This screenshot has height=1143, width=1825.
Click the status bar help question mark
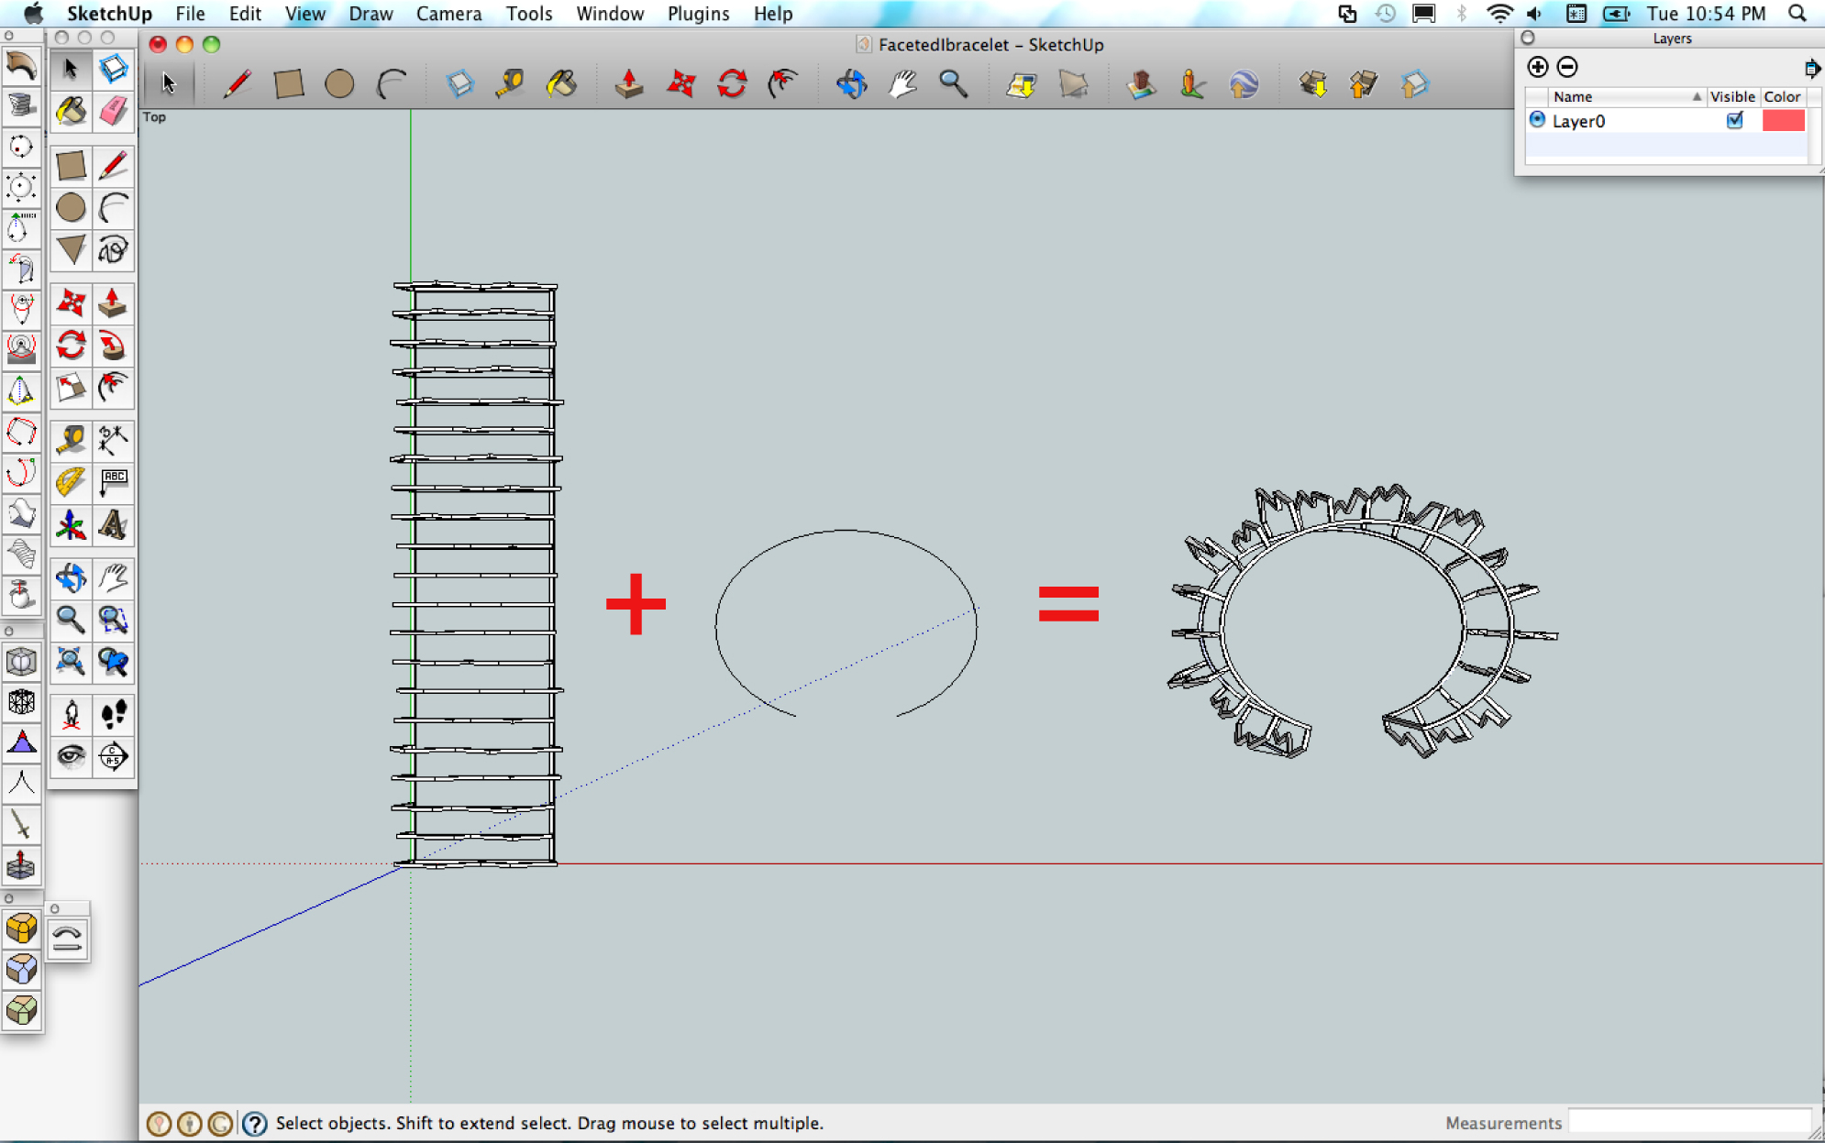255,1123
